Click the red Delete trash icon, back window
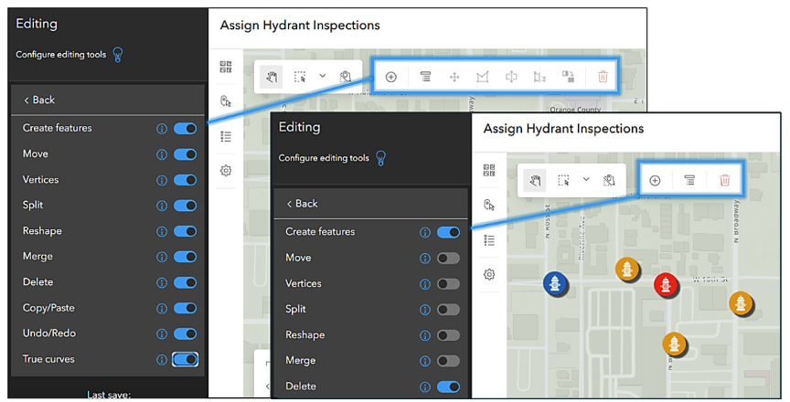790x402 pixels. pos(603,77)
